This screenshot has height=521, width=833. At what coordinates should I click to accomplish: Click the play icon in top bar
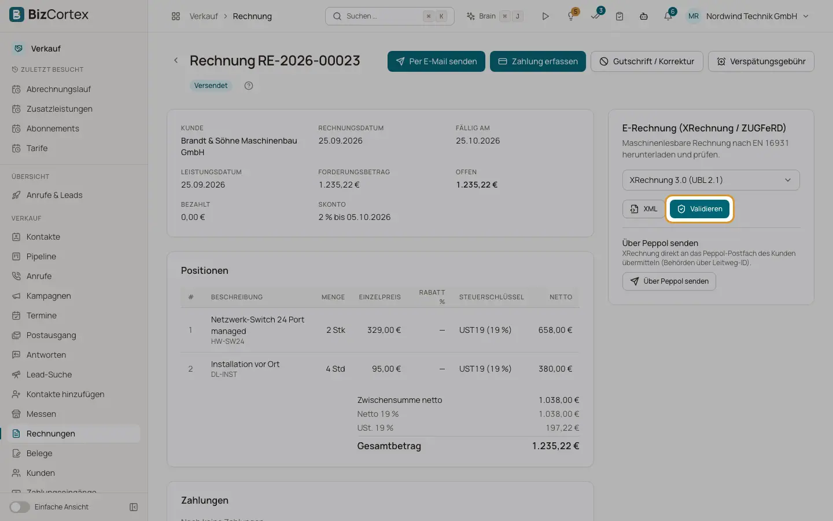tap(545, 16)
